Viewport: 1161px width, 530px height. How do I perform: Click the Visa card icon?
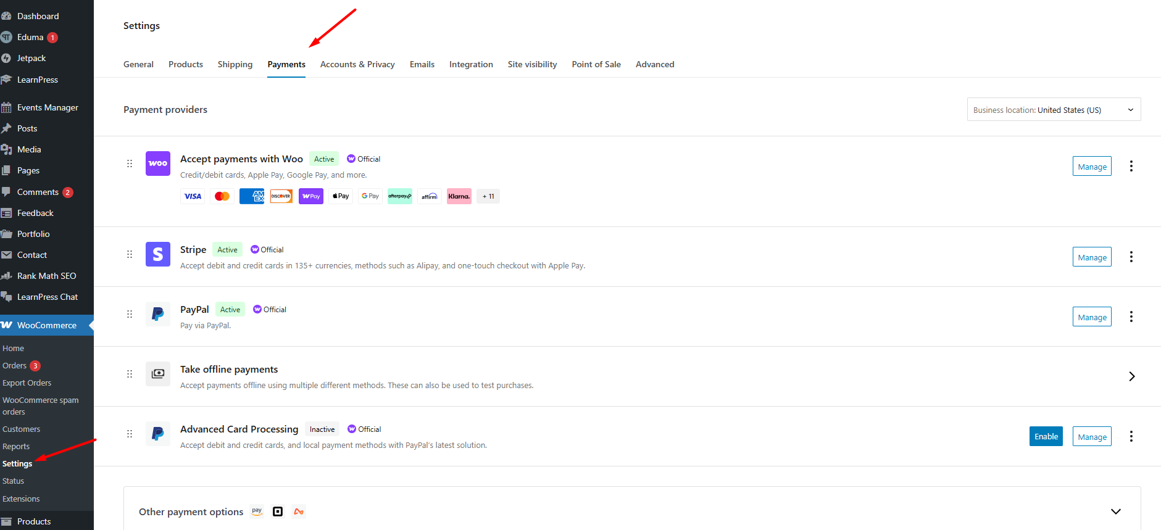pyautogui.click(x=193, y=196)
